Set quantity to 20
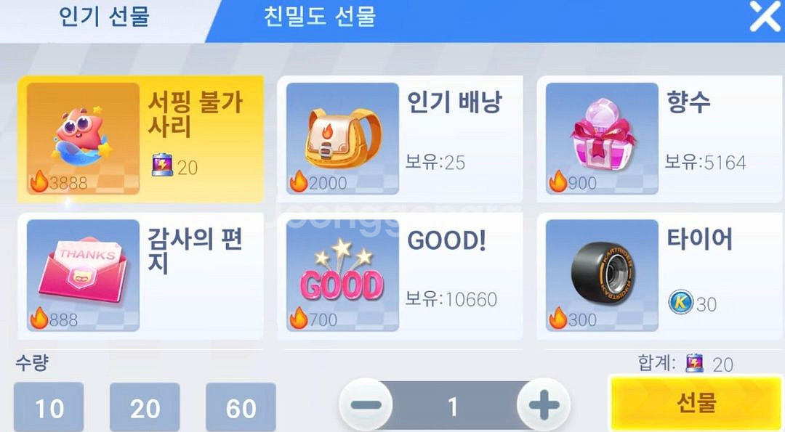Image resolution: width=785 pixels, height=432 pixels. pyautogui.click(x=145, y=407)
